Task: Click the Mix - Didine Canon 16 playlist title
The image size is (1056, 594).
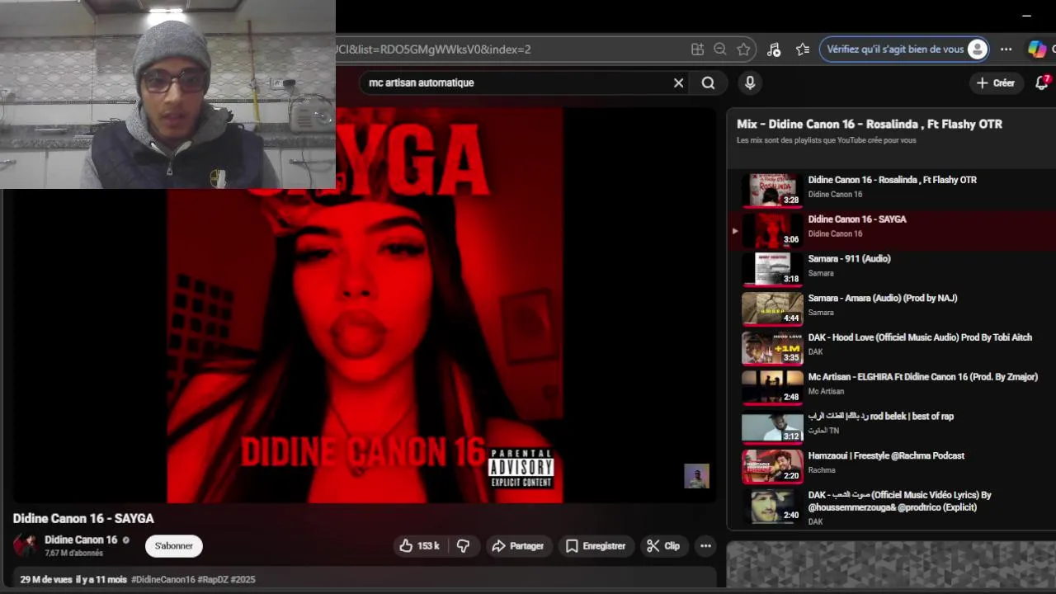Action: (870, 124)
